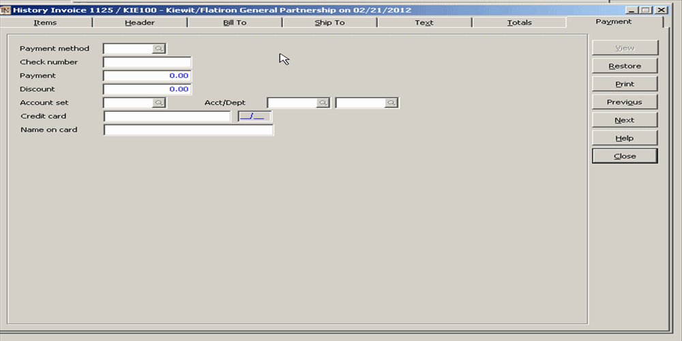Image resolution: width=682 pixels, height=341 pixels.
Task: Click the Print button
Action: click(x=625, y=84)
